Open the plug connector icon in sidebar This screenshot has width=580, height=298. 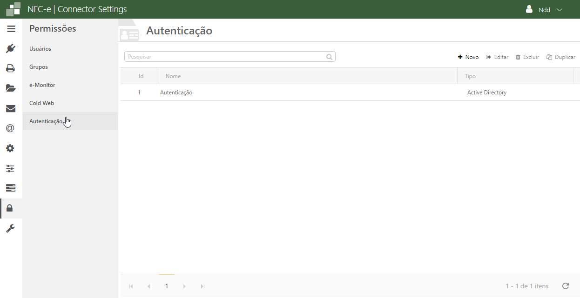coord(11,48)
